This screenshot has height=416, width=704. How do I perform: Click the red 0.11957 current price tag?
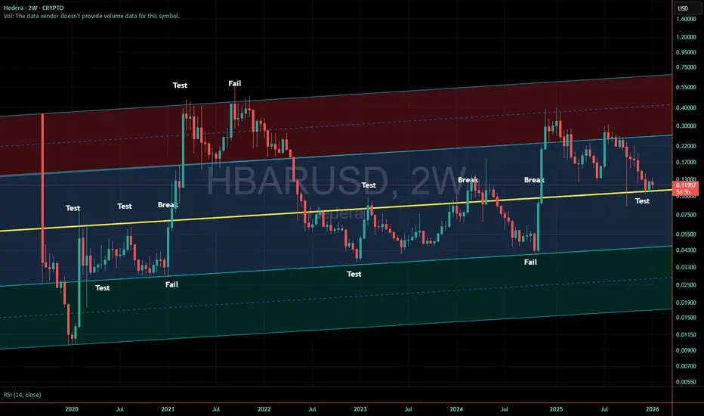686,188
